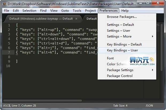The image size is (166, 110).
Task: Open Settings – Default
Action: tap(120, 25)
